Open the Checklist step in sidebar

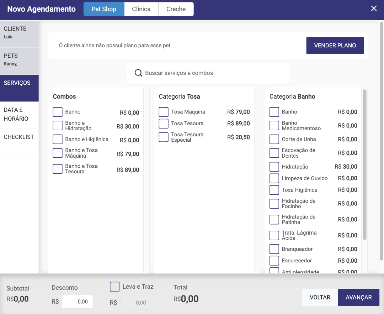point(19,137)
